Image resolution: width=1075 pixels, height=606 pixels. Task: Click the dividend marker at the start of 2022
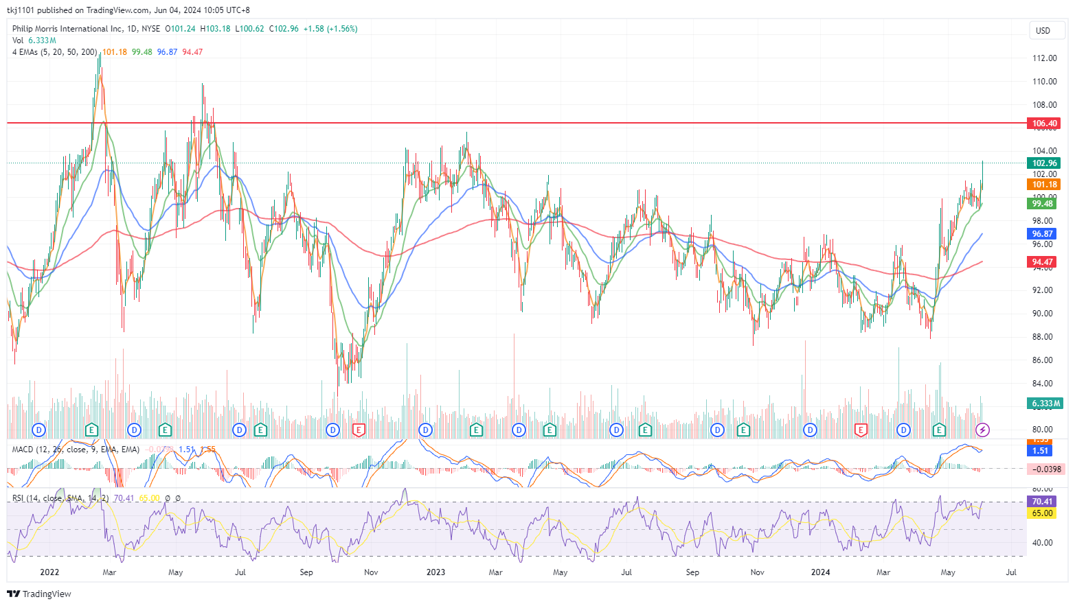pyautogui.click(x=39, y=430)
